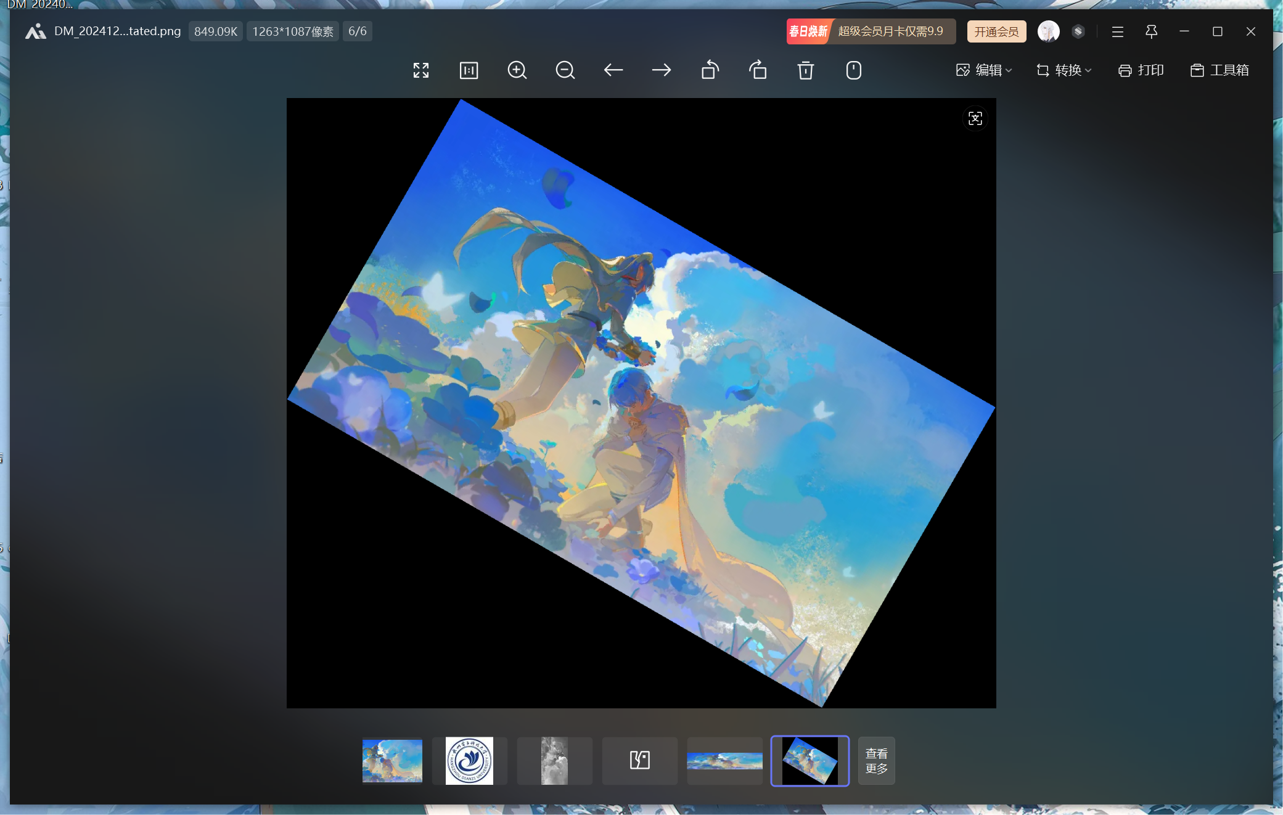
Task: Close the image viewer window
Action: pyautogui.click(x=1251, y=31)
